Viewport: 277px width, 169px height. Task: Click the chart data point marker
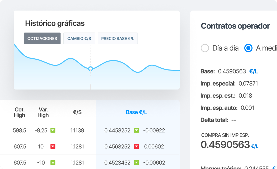pyautogui.click(x=90, y=69)
